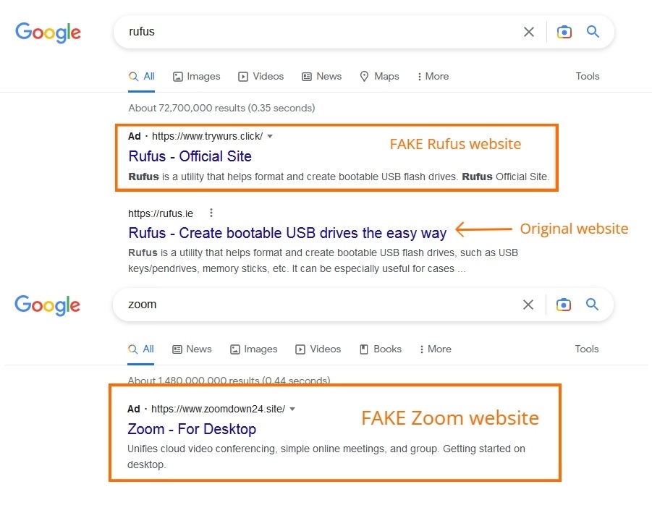The image size is (652, 526).
Task: Open three-dot options next to rufus.ie result
Action: 211,213
